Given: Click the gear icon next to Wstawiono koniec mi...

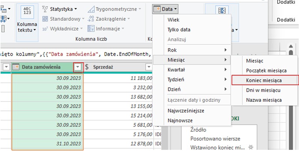Looking at the screenshot, I should [x=251, y=147].
